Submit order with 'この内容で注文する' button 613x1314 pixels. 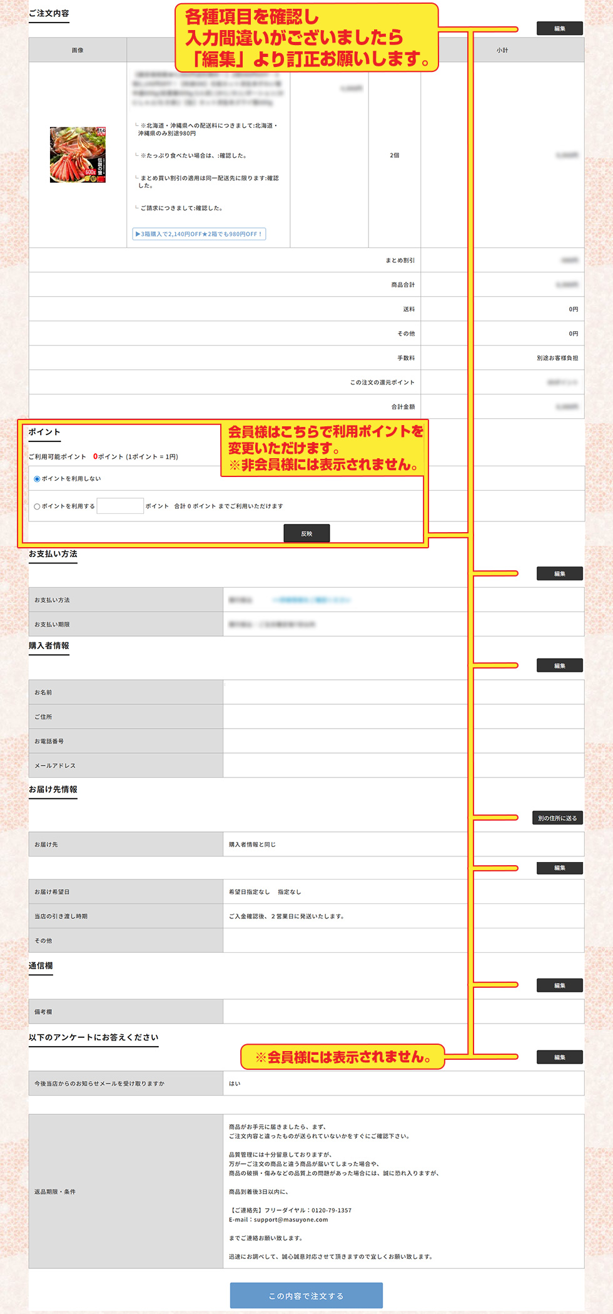[306, 1295]
